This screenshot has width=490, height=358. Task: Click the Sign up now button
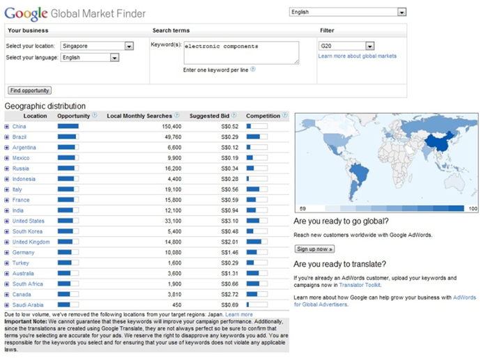click(314, 249)
